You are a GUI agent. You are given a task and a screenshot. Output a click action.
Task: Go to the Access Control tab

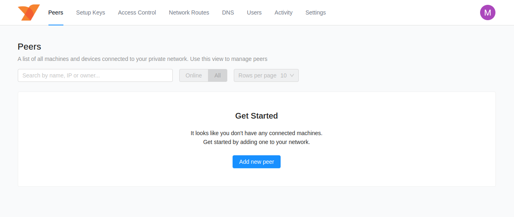click(137, 13)
